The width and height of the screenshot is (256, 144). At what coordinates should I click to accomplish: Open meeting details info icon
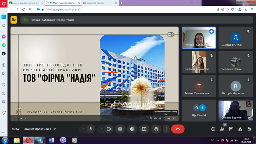point(213,129)
